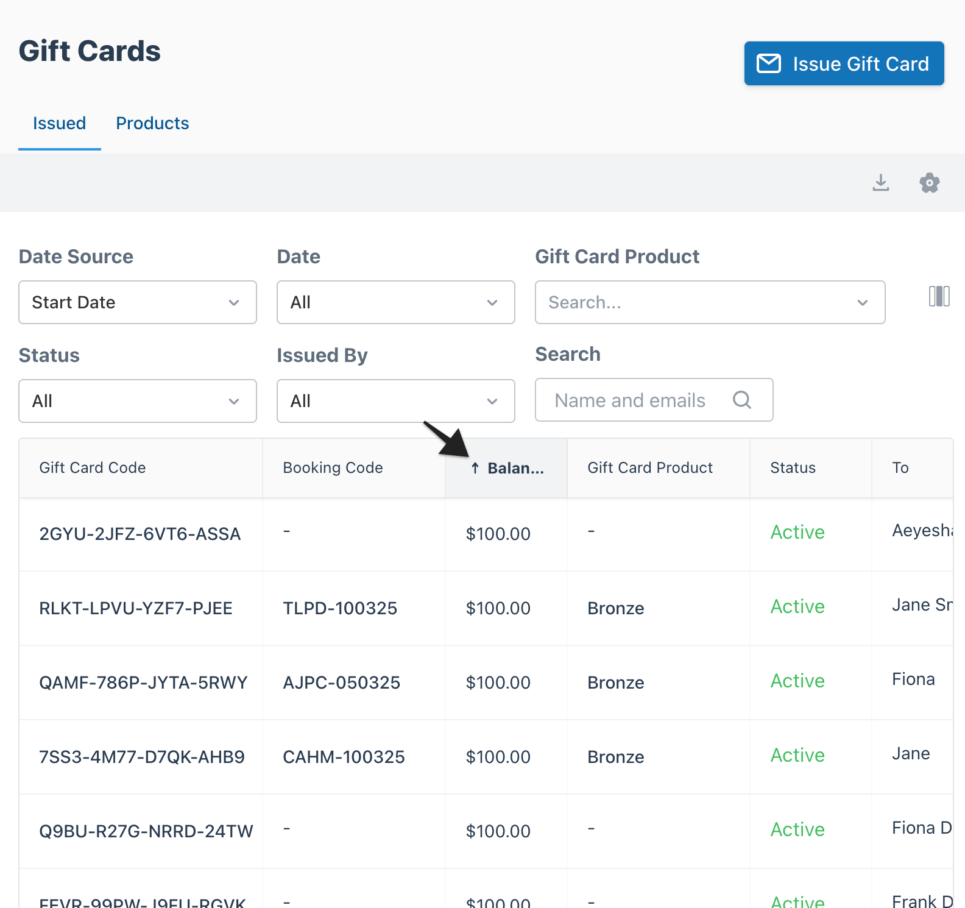Click booking code TLPD-100325

[x=340, y=608]
